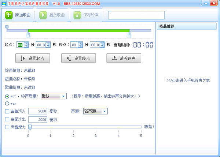220x157 pixels.
Task: Enable the 曲尾淡出 fade-out checkbox
Action: [7, 119]
